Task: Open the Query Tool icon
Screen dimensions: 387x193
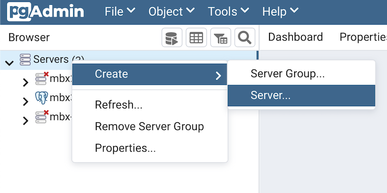Action: [x=172, y=38]
